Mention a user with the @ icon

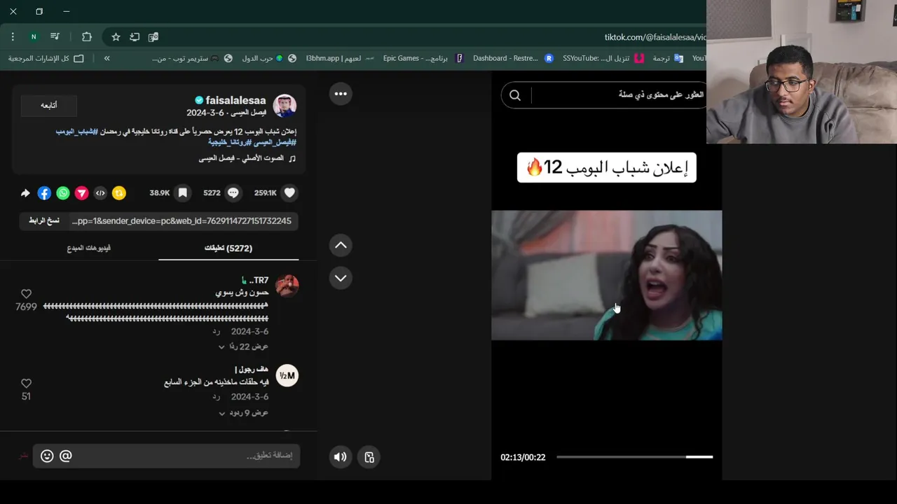(66, 456)
